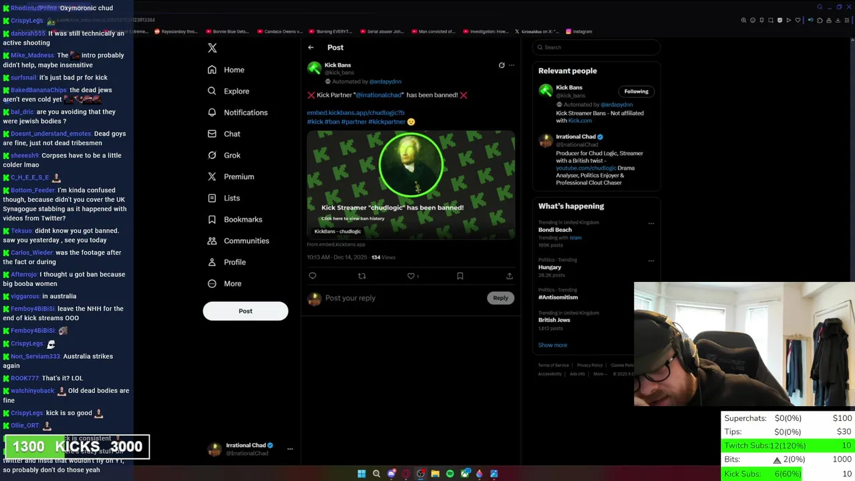Image resolution: width=855 pixels, height=481 pixels.
Task: Toggle the browser ad blocker shield
Action: pyautogui.click(x=780, y=20)
